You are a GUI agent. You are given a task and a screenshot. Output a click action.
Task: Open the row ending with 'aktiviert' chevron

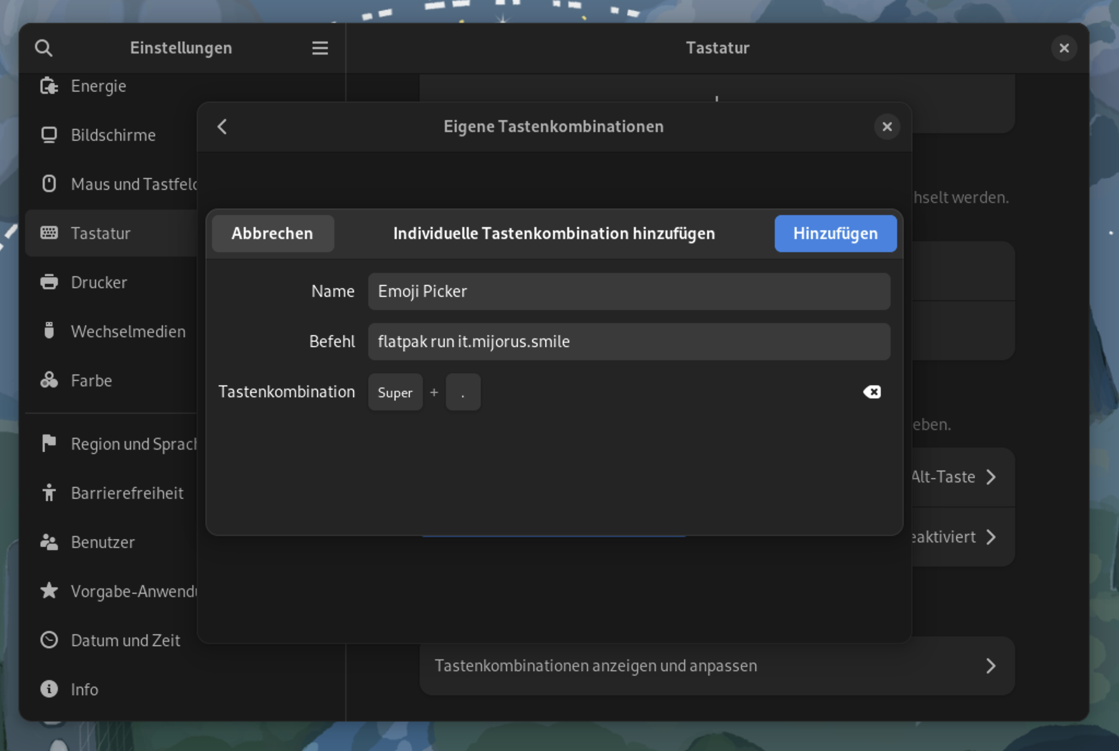991,537
